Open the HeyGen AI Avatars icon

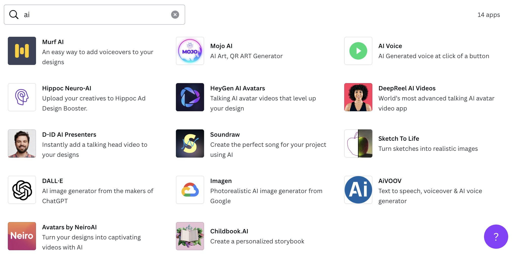pos(190,97)
